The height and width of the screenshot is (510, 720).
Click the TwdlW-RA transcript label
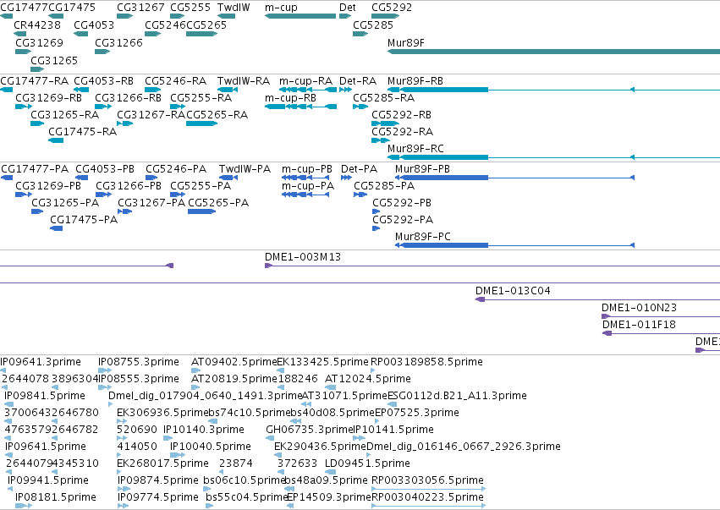244,81
